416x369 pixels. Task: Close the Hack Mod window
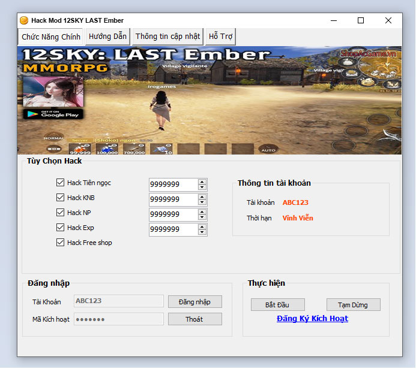[x=388, y=20]
